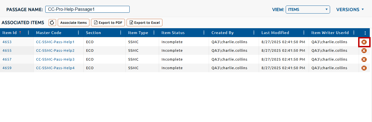Viewport: 372px width, 122px height.
Task: Remove item 4659 using its delete icon
Action: click(x=364, y=68)
